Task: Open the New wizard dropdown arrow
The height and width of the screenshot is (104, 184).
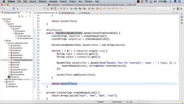Action: pos(4,9)
